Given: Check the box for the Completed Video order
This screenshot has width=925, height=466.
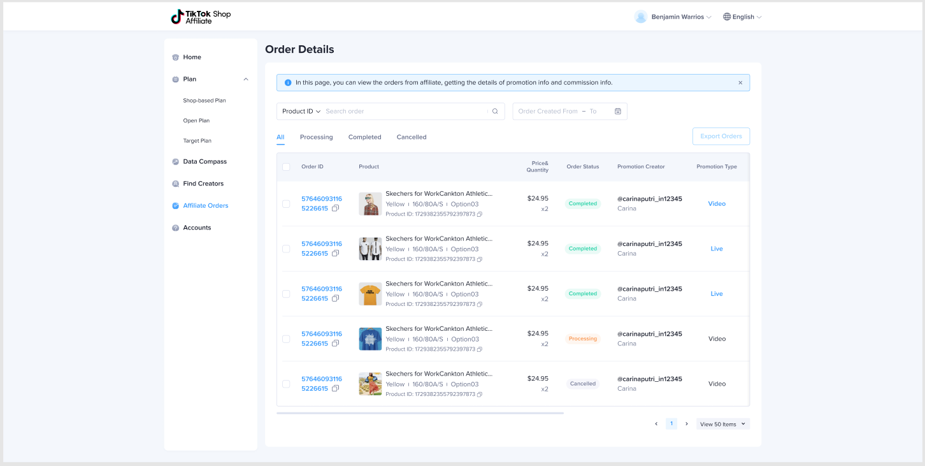Looking at the screenshot, I should pyautogui.click(x=286, y=204).
